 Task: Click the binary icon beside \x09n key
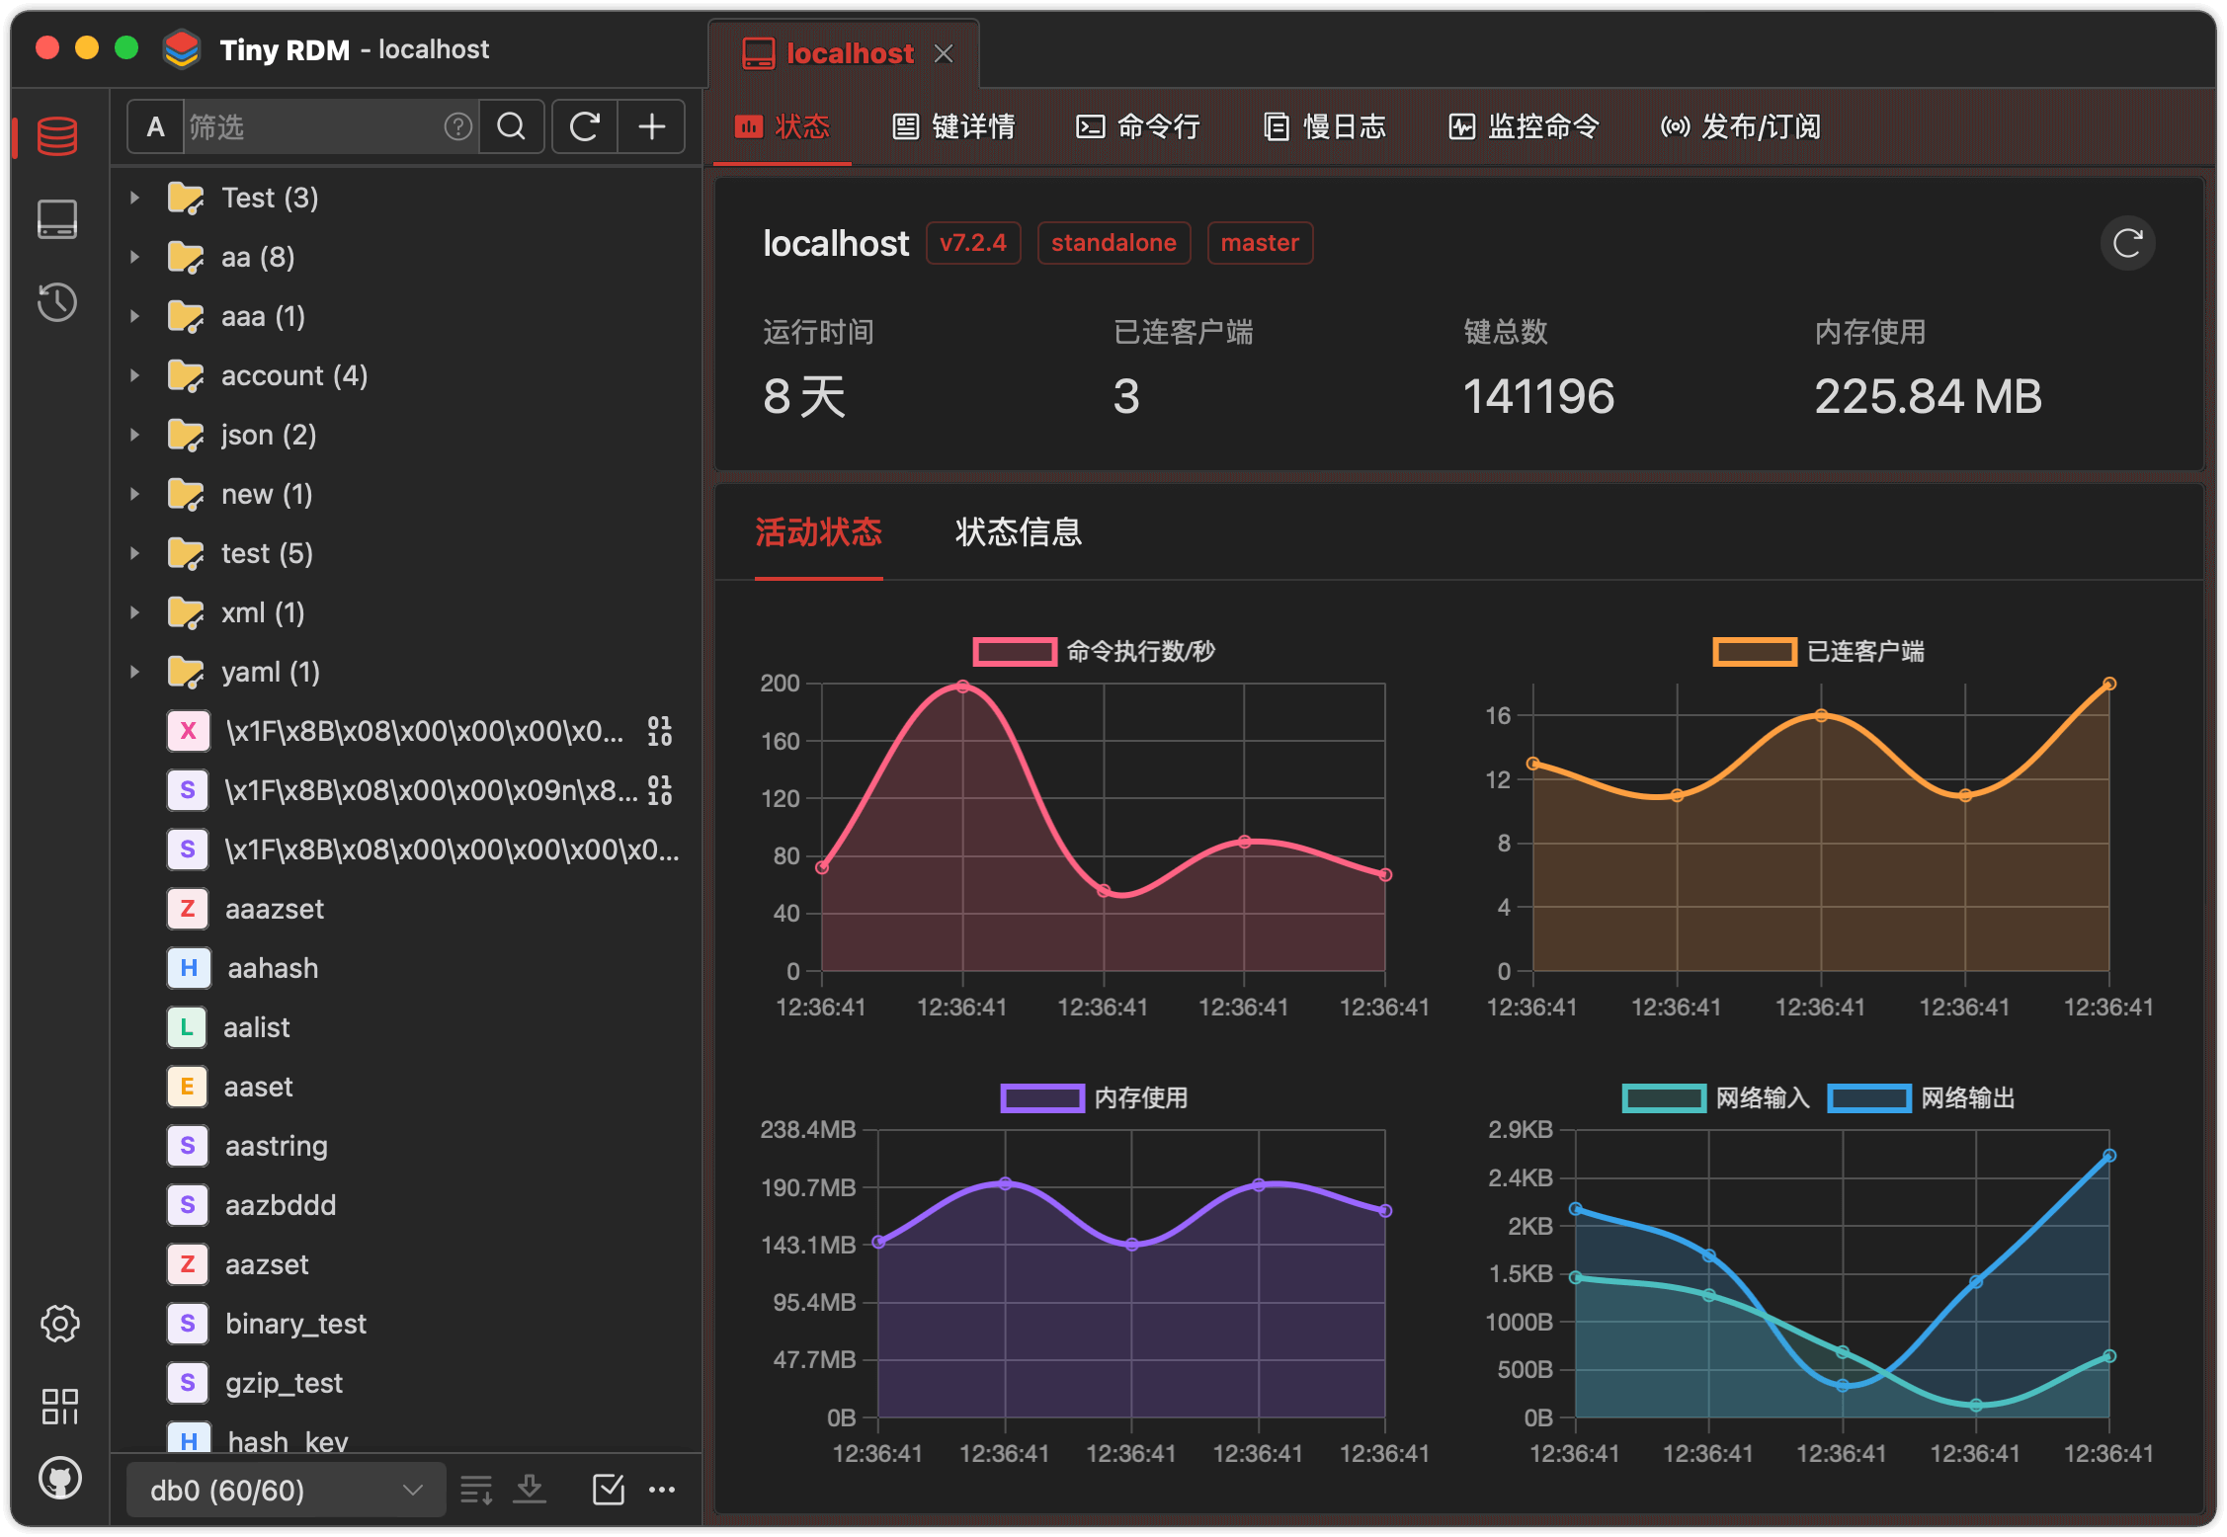point(659,790)
